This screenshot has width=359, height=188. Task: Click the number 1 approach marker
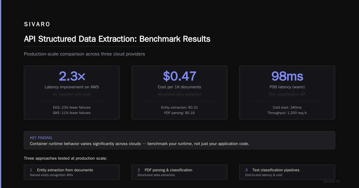[31, 170]
